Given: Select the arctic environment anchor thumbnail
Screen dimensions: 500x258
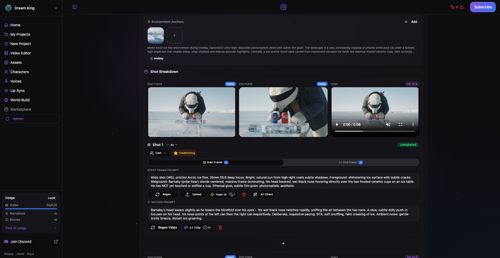Looking at the screenshot, I should 155,35.
